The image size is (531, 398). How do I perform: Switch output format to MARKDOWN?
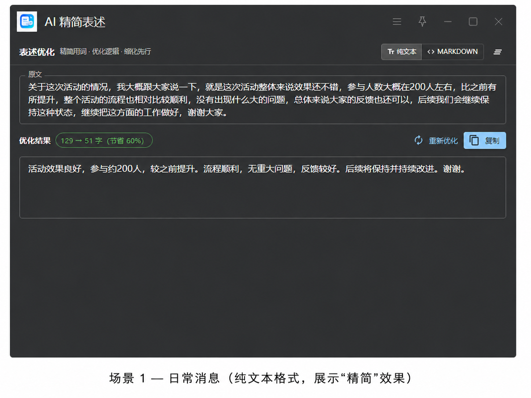453,52
